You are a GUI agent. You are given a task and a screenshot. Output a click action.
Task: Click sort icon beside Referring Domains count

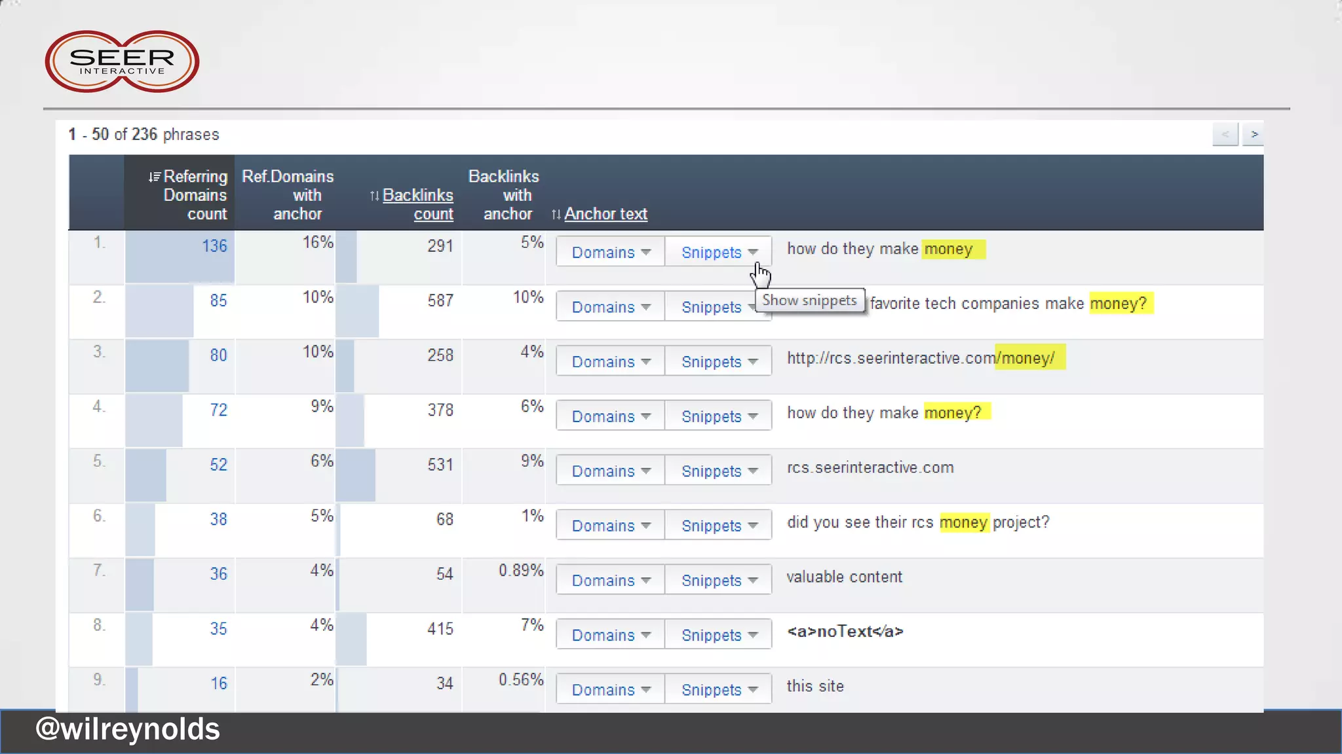[154, 177]
